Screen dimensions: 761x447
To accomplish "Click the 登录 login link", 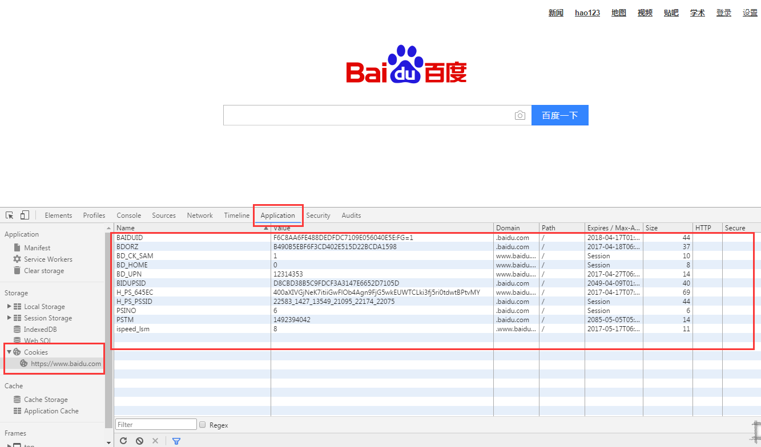I will click(x=724, y=13).
